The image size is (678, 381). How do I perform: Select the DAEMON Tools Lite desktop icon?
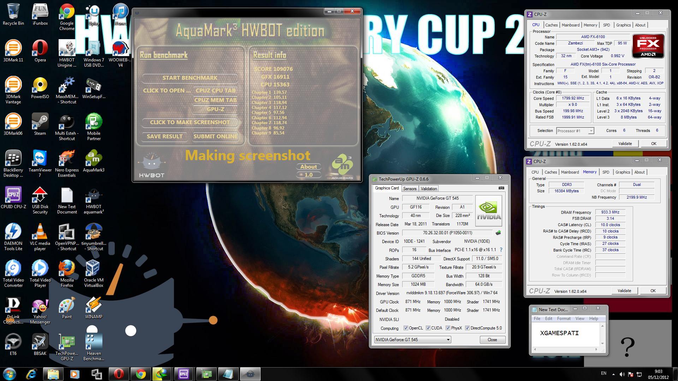(13, 237)
